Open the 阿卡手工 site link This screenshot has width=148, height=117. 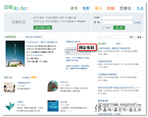64,82
